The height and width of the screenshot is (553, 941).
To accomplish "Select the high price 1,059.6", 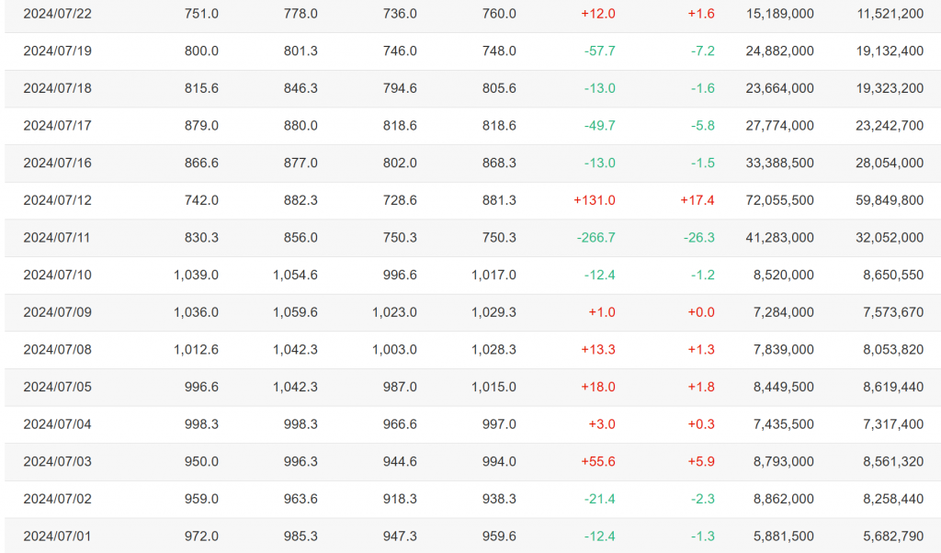I will tap(295, 312).
